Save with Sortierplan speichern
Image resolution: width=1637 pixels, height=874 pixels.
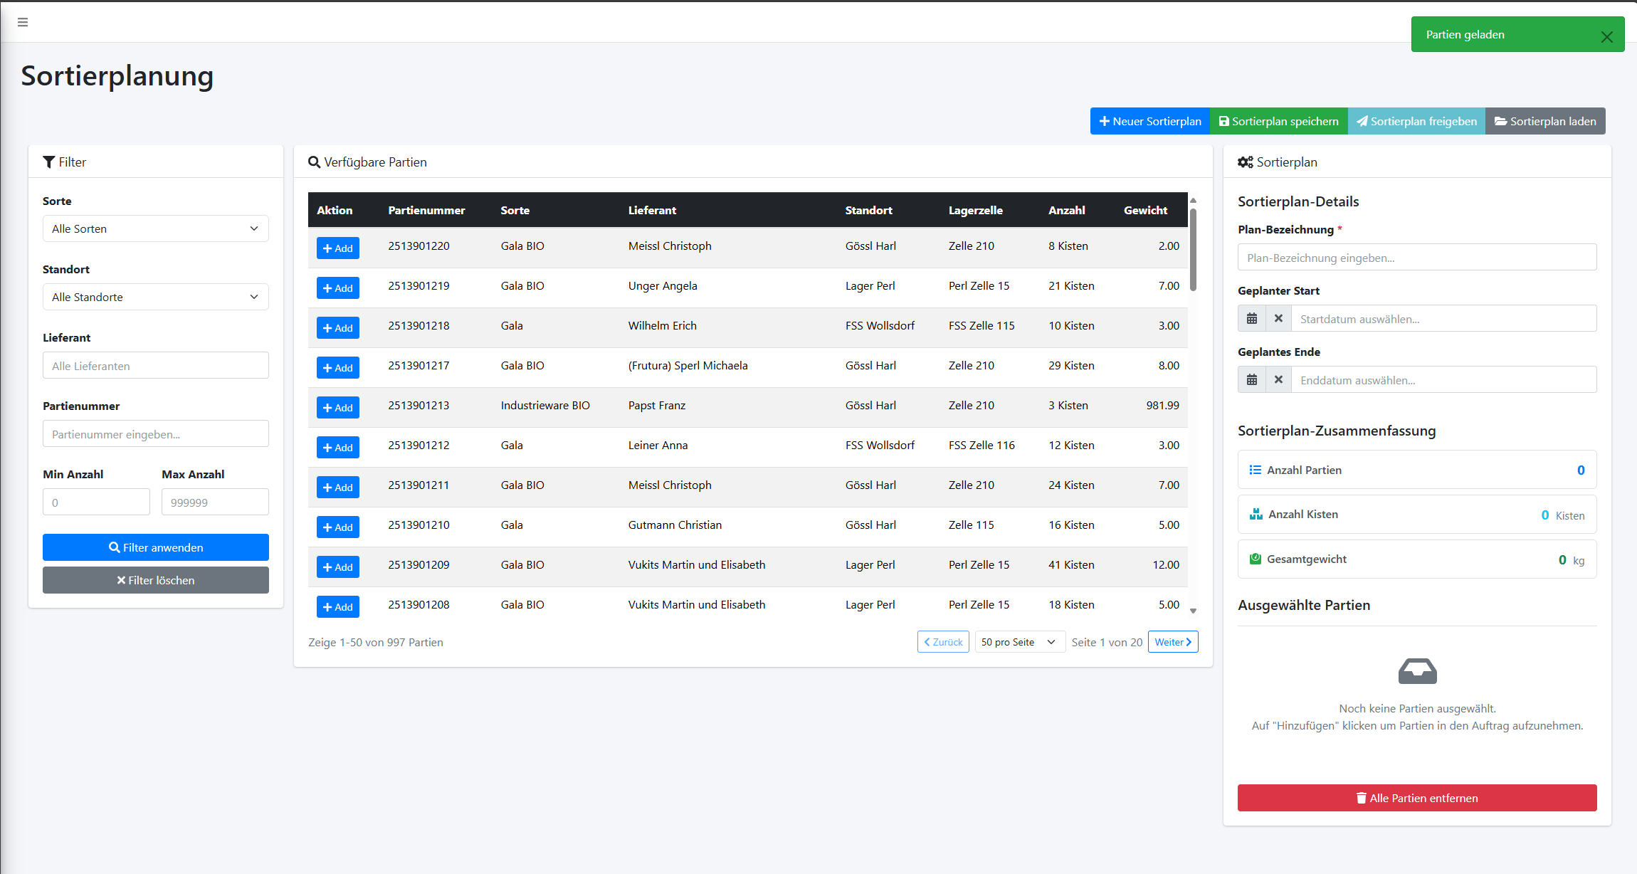tap(1278, 121)
